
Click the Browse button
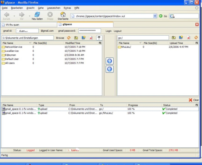[x=60, y=38]
